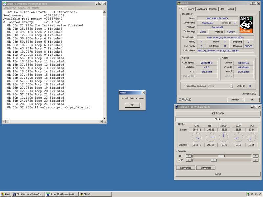The image size is (263, 197).
Task: Click the About button in ClockGen
Action: 218,174
